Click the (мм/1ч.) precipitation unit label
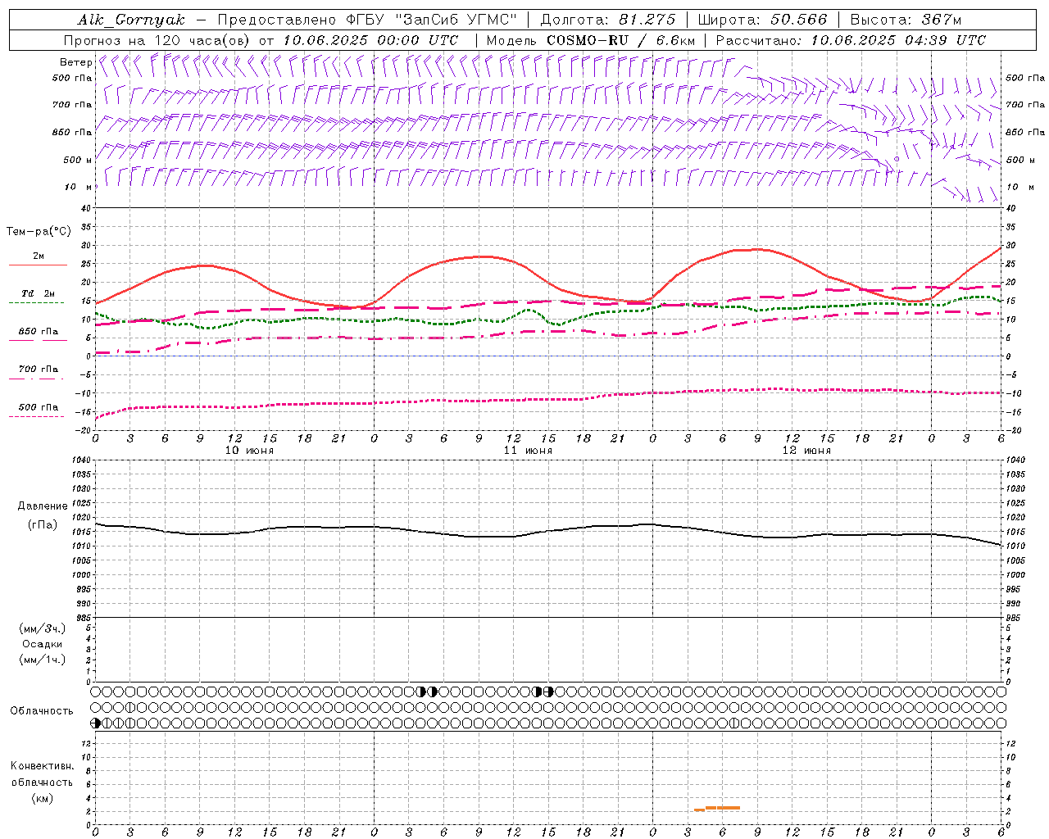 point(43,660)
